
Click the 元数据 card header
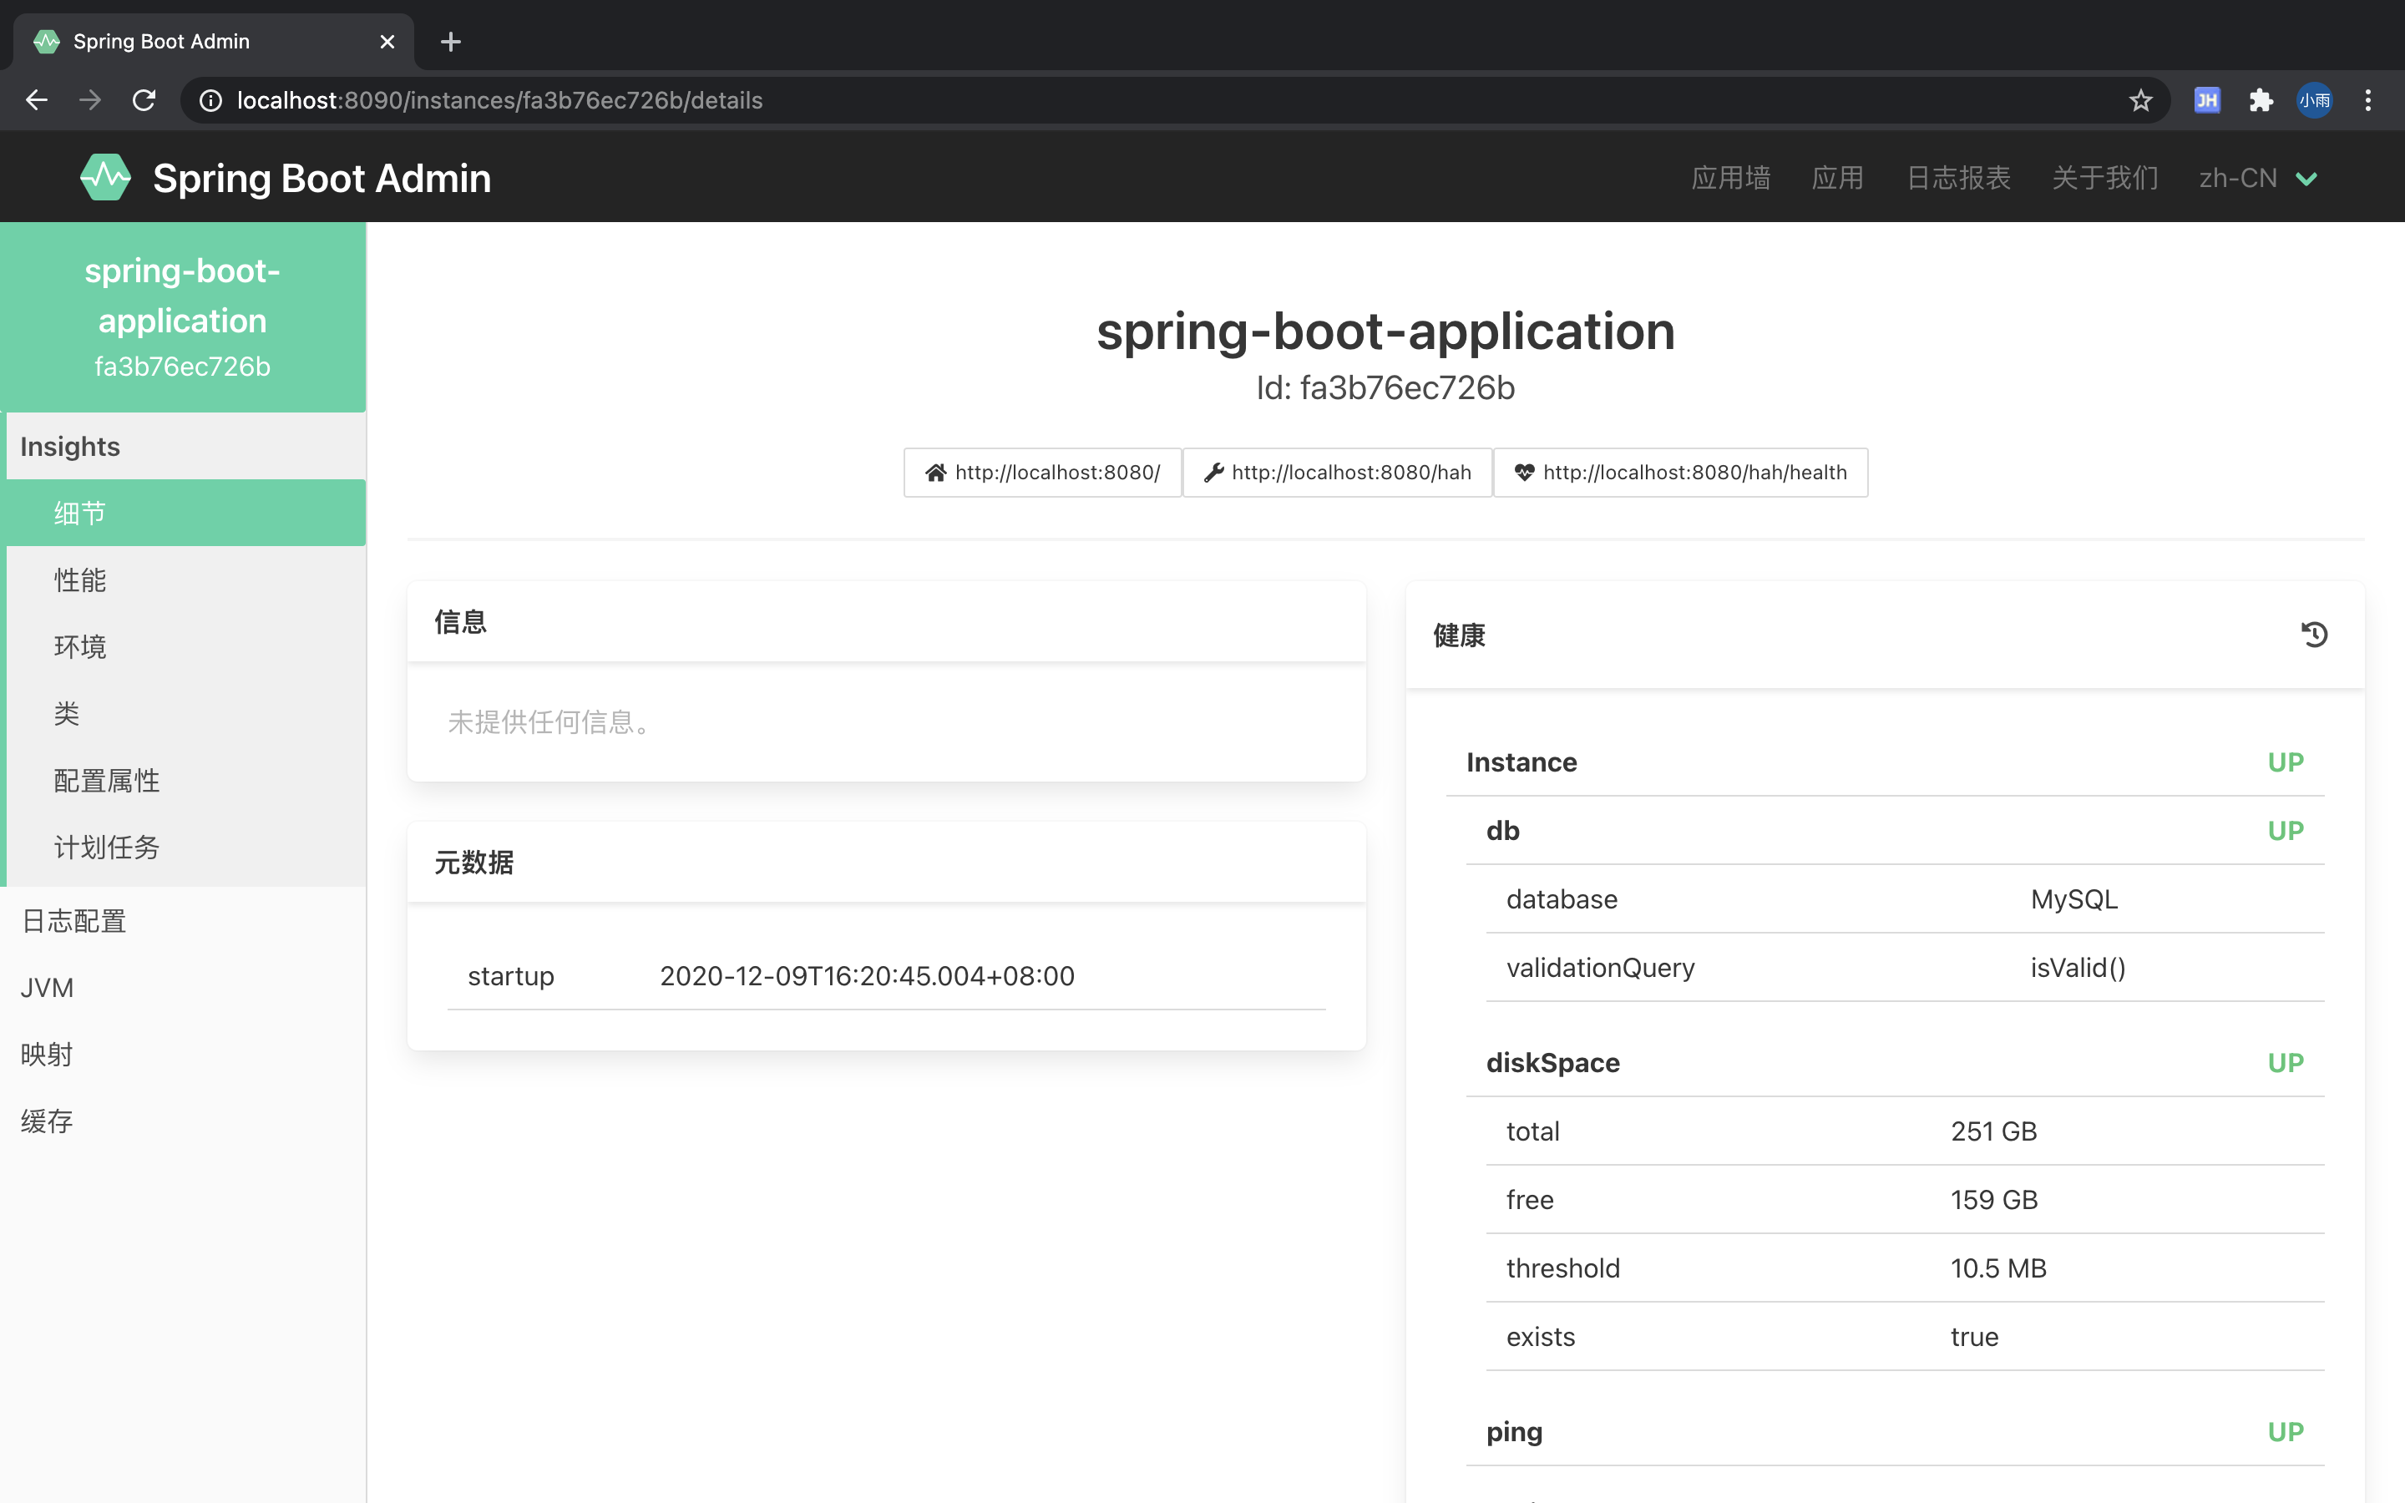point(887,862)
